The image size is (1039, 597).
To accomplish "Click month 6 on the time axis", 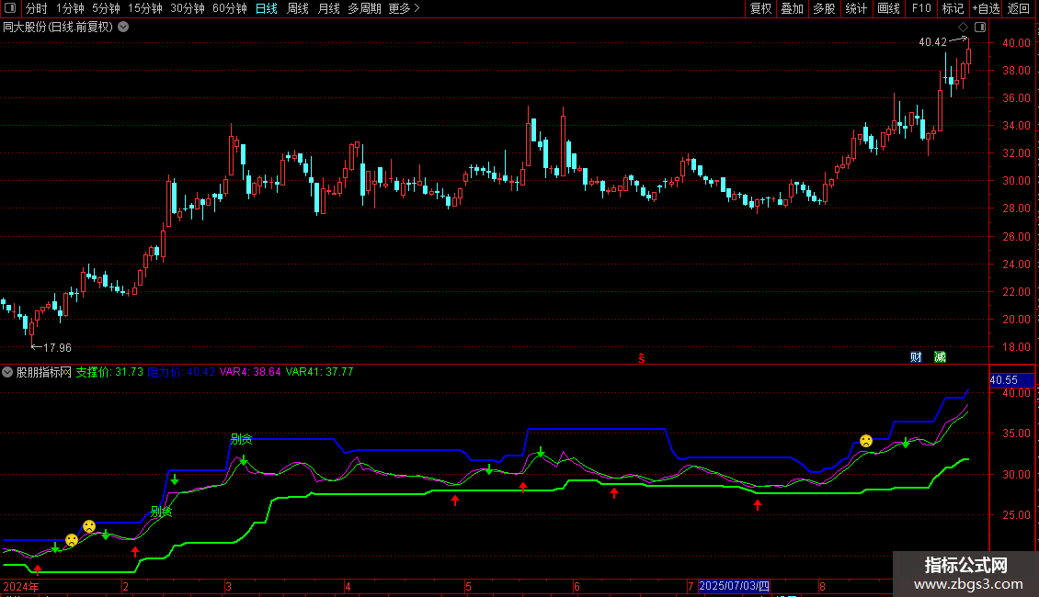I will coord(577,586).
